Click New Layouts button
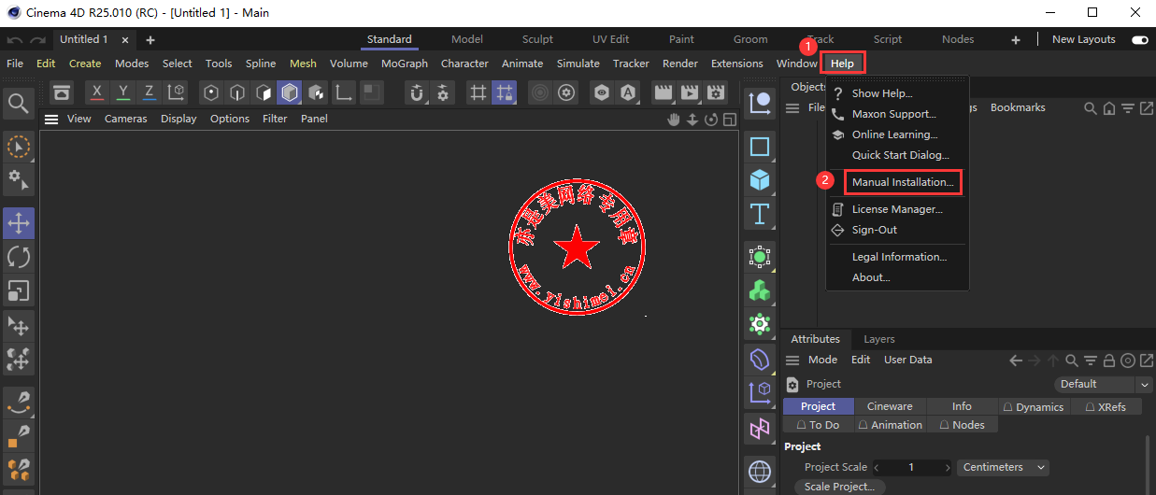1156x495 pixels. click(1083, 39)
